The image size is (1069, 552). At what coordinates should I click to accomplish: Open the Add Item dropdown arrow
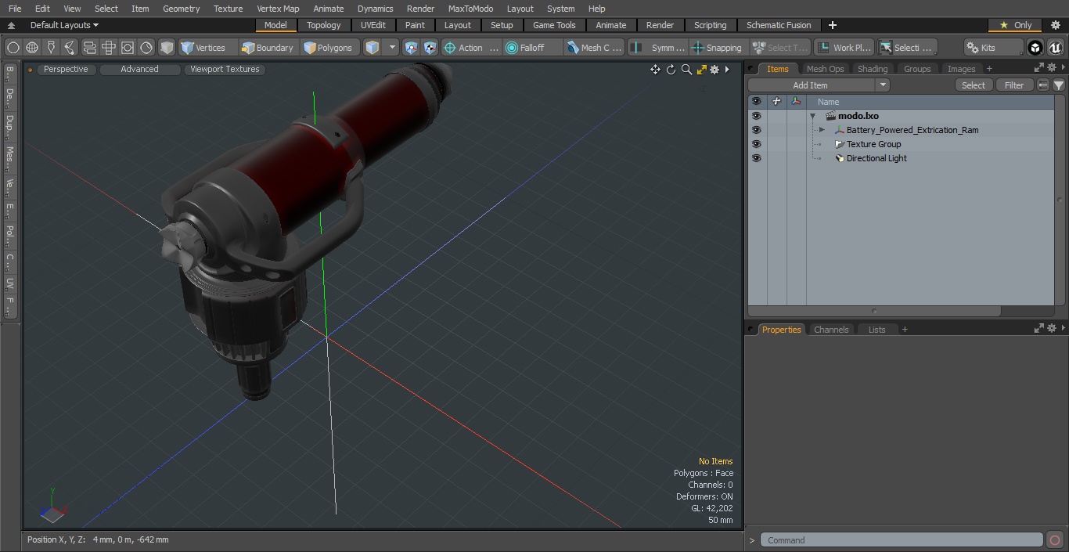(x=883, y=85)
